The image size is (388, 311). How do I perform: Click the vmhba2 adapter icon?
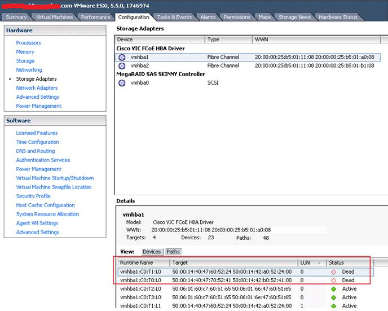[122, 65]
